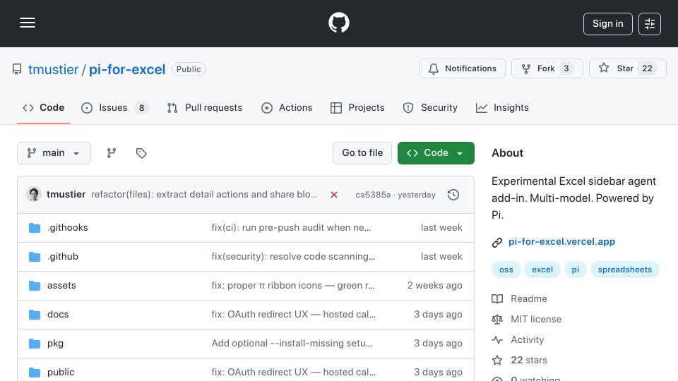Open the tmustier owner profile link
Screen dimensions: 678x381
[x=53, y=69]
